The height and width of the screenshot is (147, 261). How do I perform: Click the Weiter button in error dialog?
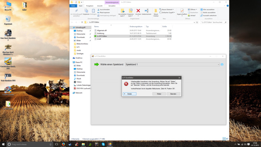tap(159, 94)
